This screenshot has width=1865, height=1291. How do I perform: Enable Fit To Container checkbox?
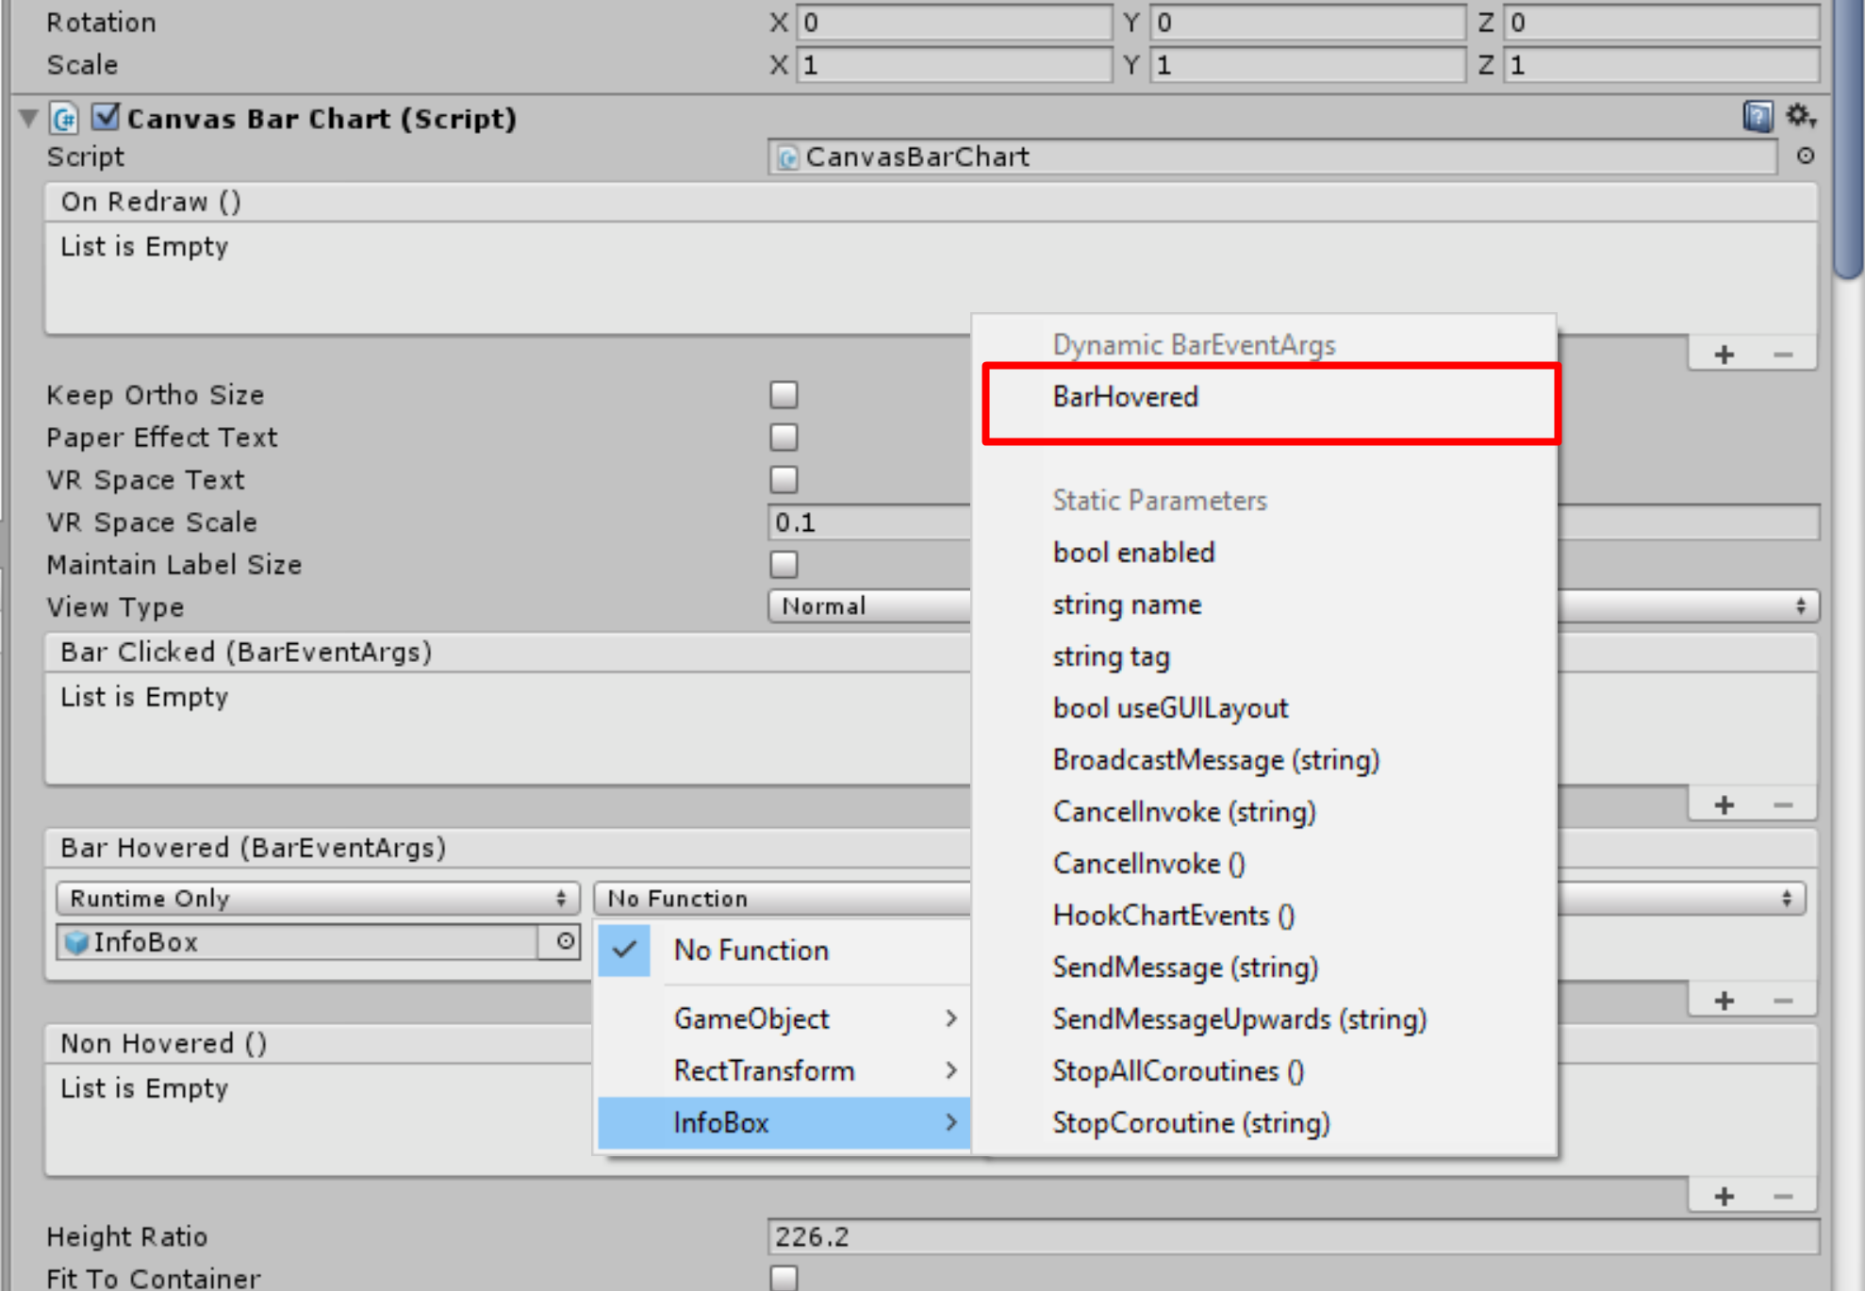tap(784, 1278)
